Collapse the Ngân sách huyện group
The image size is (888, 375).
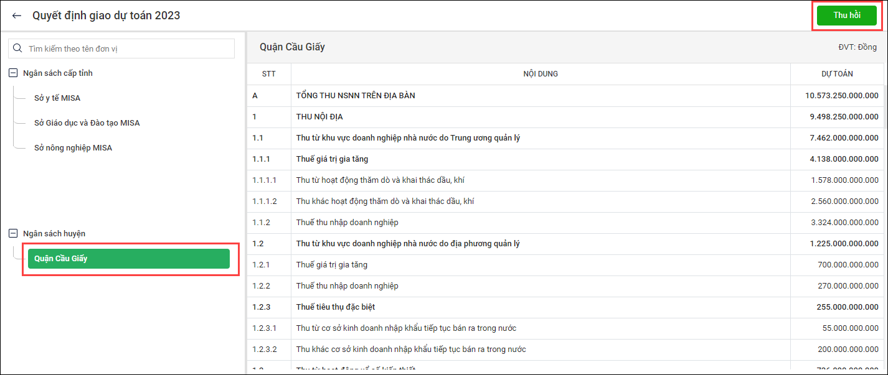click(x=13, y=234)
